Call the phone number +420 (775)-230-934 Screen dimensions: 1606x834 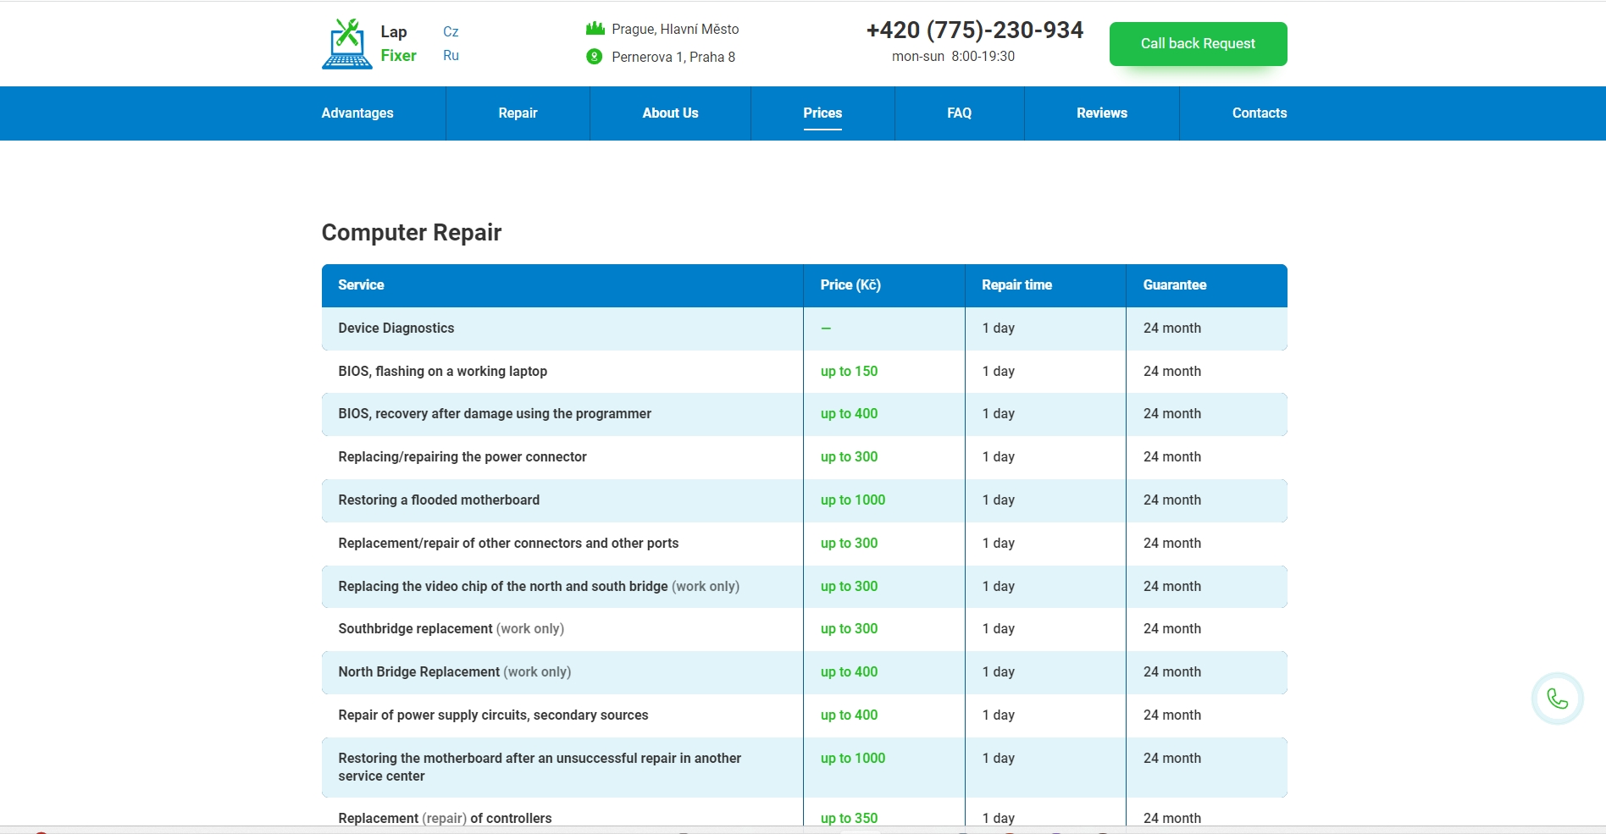pos(974,30)
